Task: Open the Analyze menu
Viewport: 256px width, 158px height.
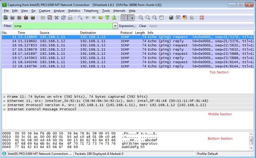Action: [x=59, y=11]
